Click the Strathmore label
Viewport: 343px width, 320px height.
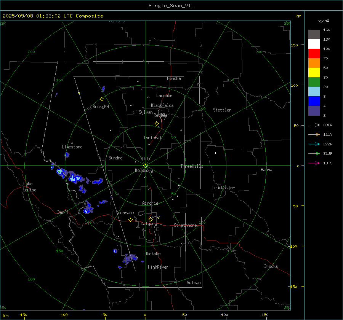(x=185, y=225)
